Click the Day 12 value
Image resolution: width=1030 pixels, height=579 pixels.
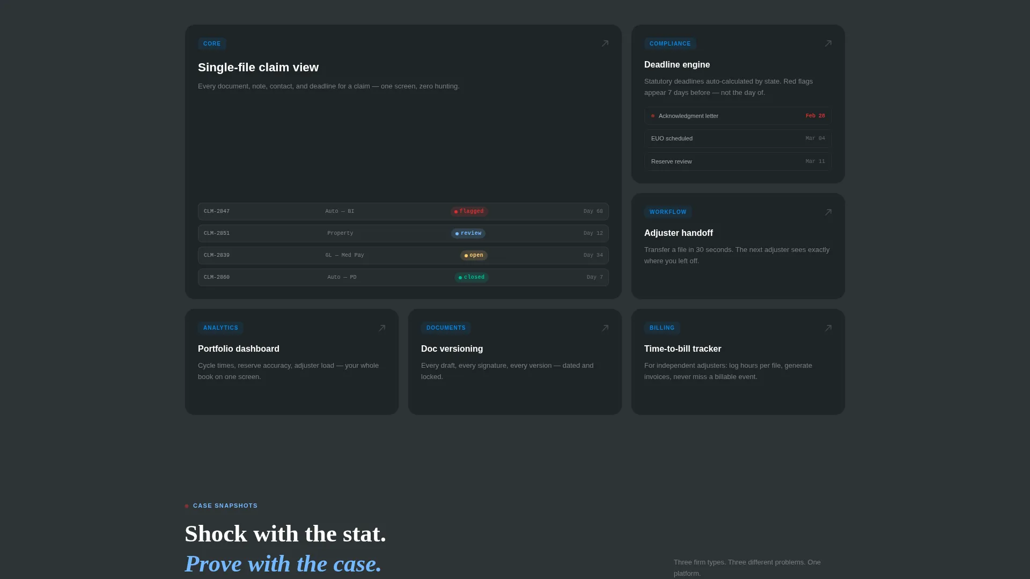[x=593, y=233]
